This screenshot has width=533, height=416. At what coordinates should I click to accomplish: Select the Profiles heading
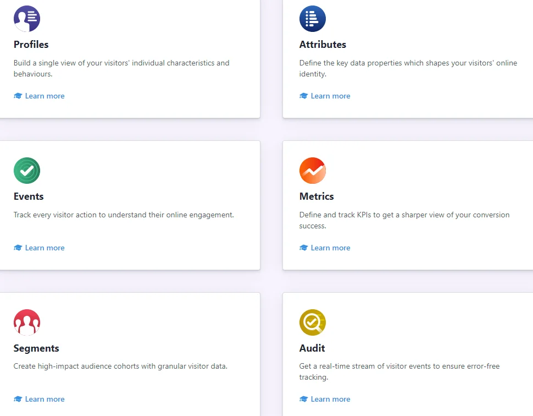pos(31,45)
